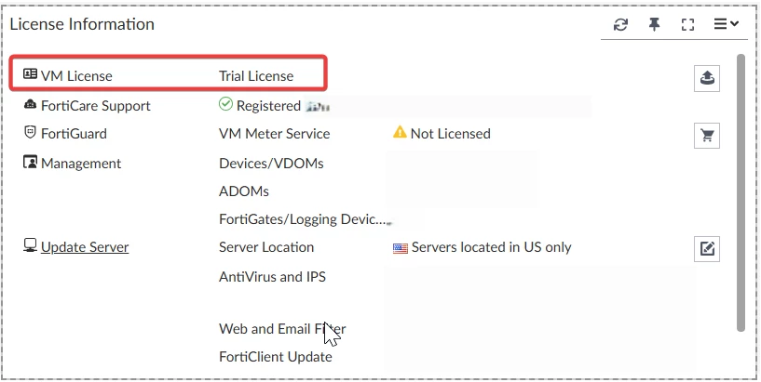Click the Management icon
Screen dimensions: 761x382
(30, 162)
